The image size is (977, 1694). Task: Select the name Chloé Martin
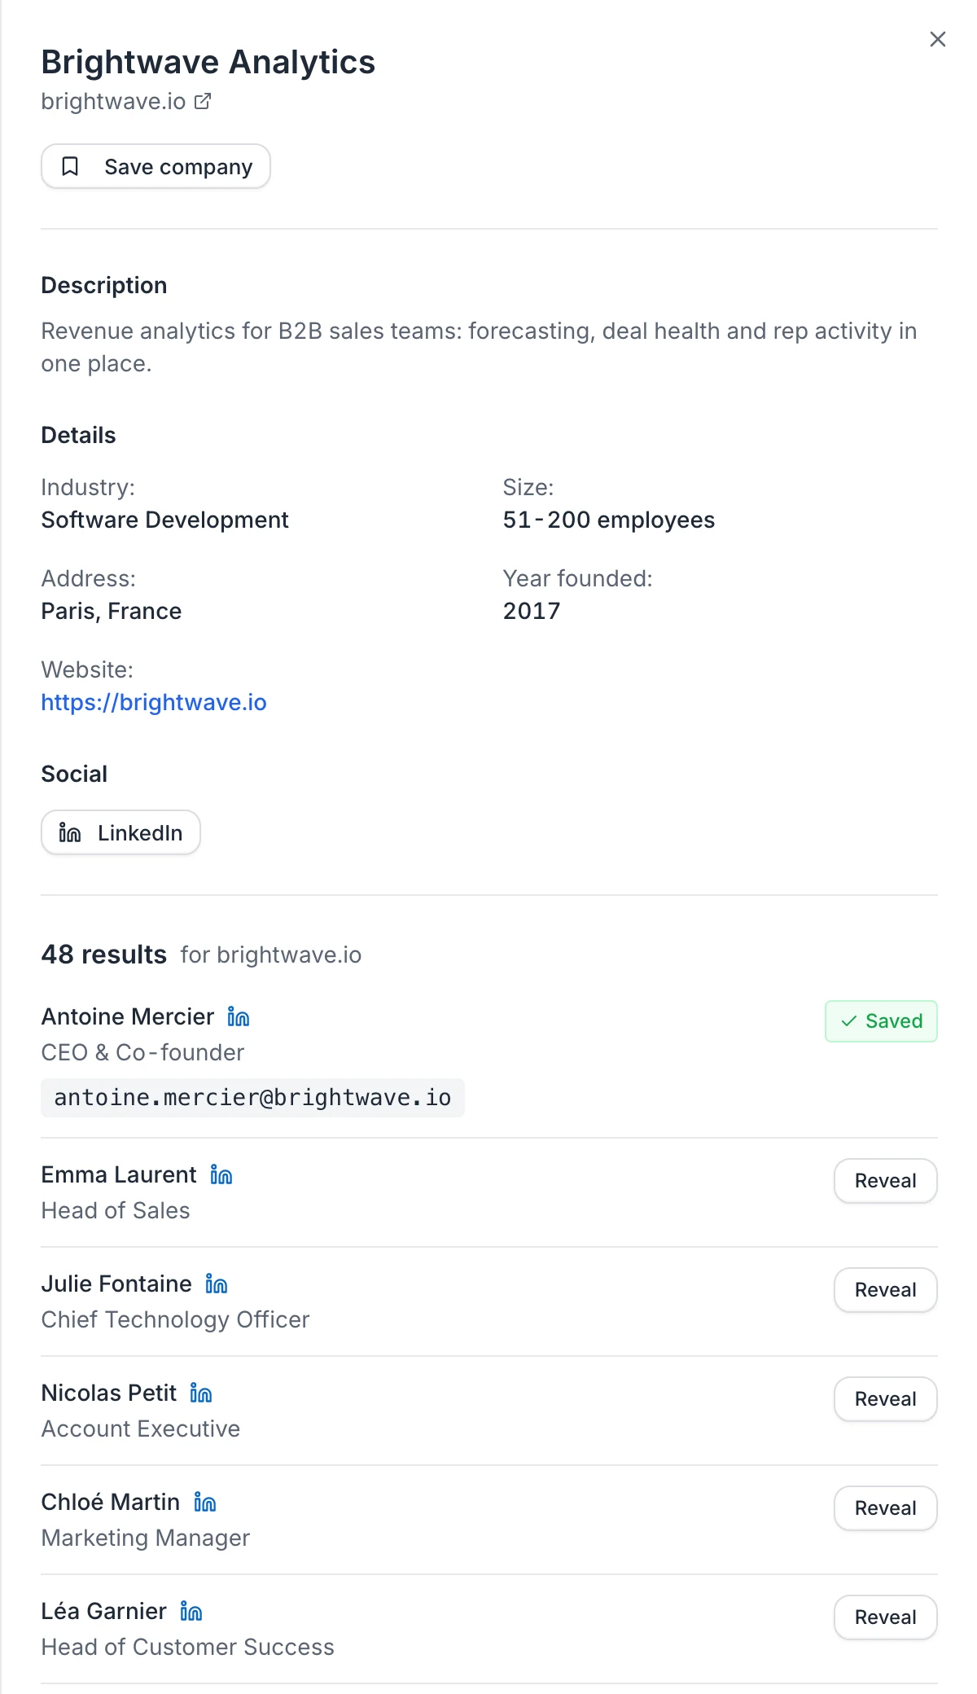pos(111,1502)
